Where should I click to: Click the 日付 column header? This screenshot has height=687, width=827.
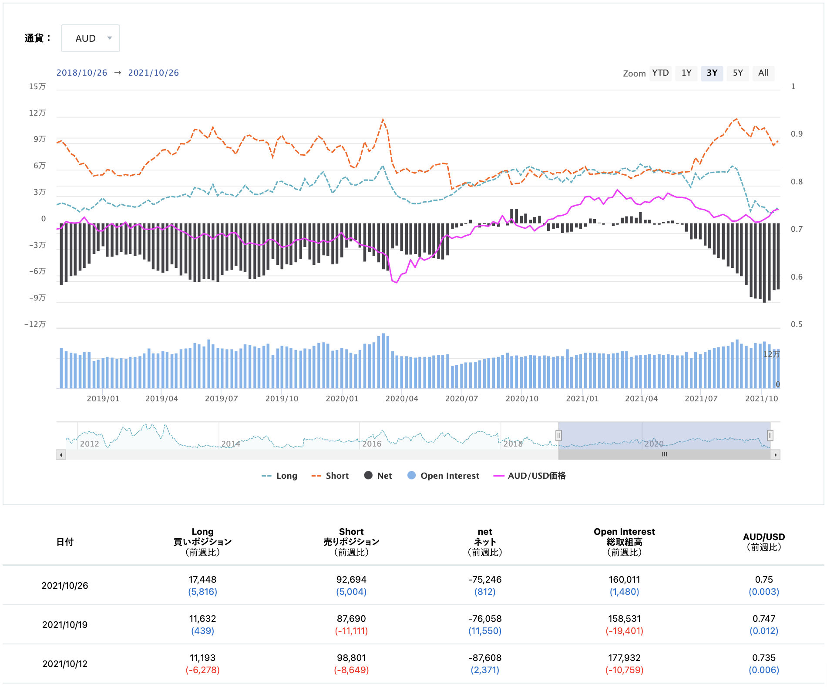(x=65, y=542)
